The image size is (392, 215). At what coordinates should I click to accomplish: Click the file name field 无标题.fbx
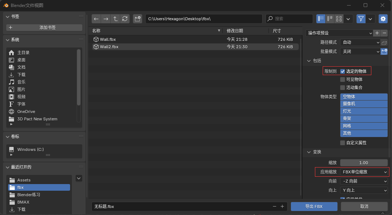pyautogui.click(x=181, y=207)
